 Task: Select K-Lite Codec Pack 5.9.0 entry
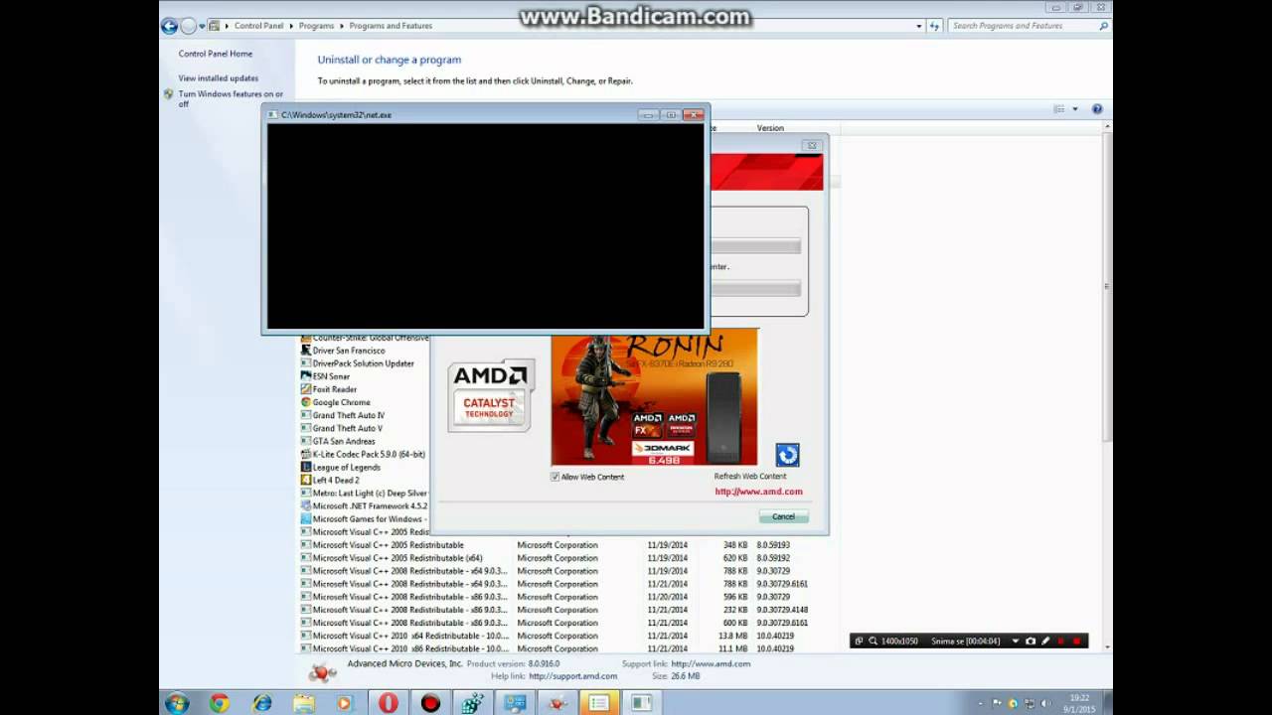(369, 454)
